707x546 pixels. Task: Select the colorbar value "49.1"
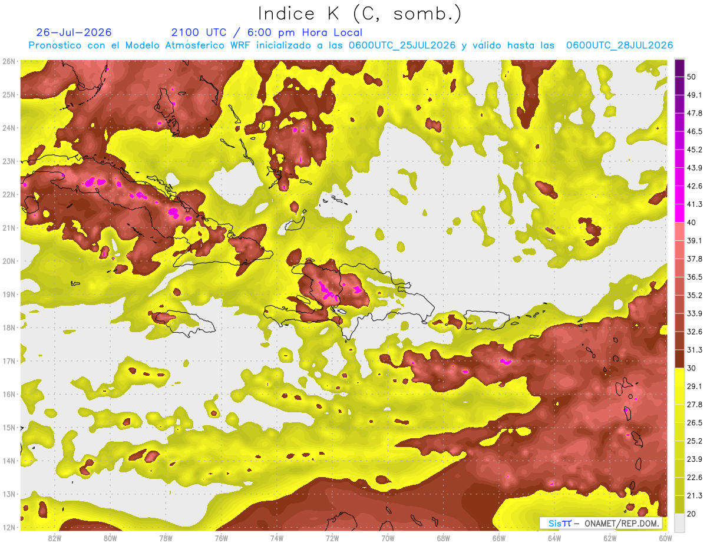[694, 95]
